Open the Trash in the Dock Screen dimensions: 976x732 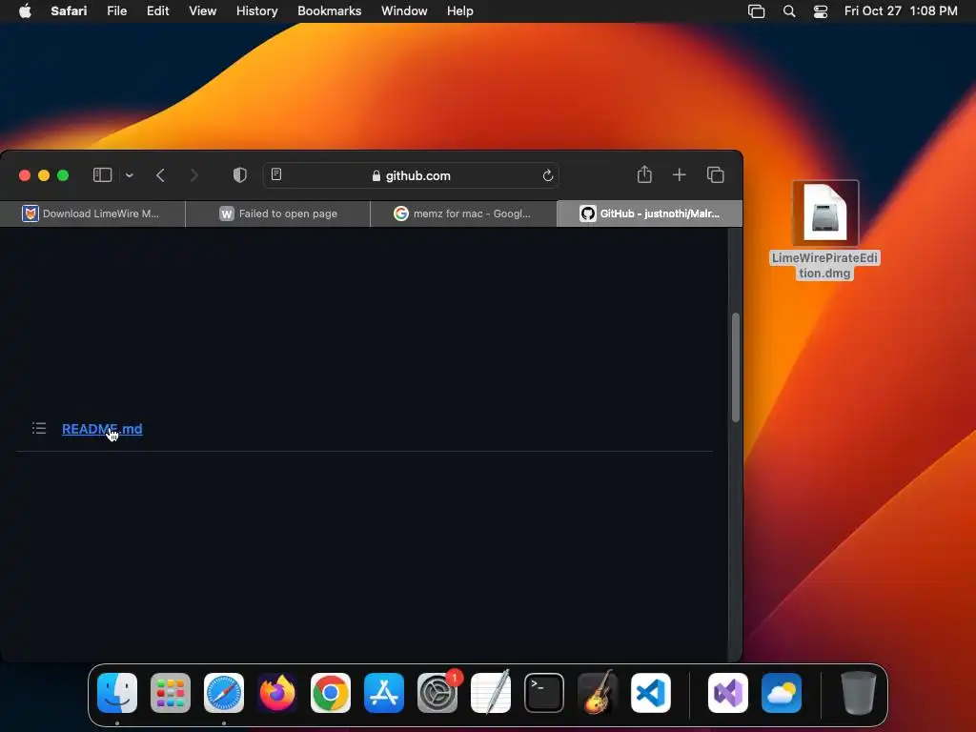tap(859, 693)
